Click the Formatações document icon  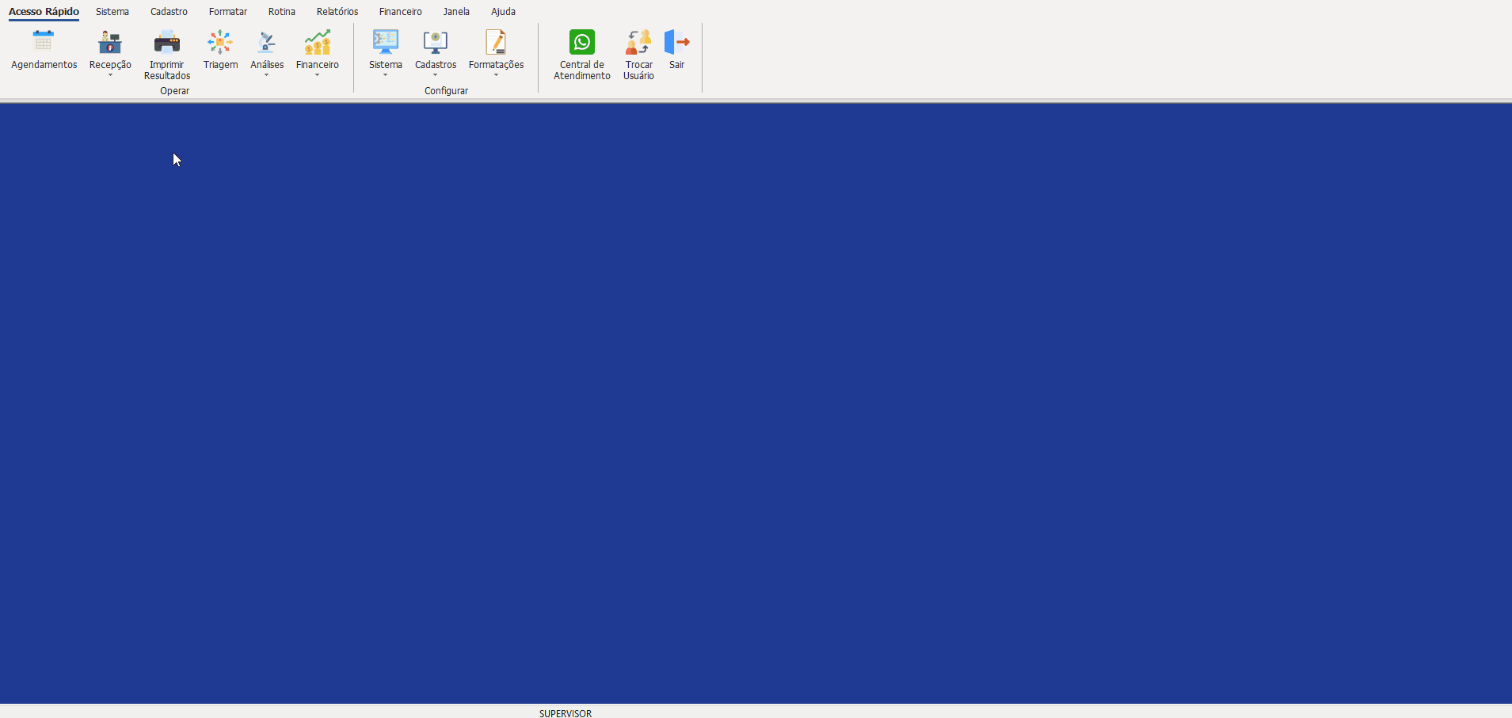[496, 42]
